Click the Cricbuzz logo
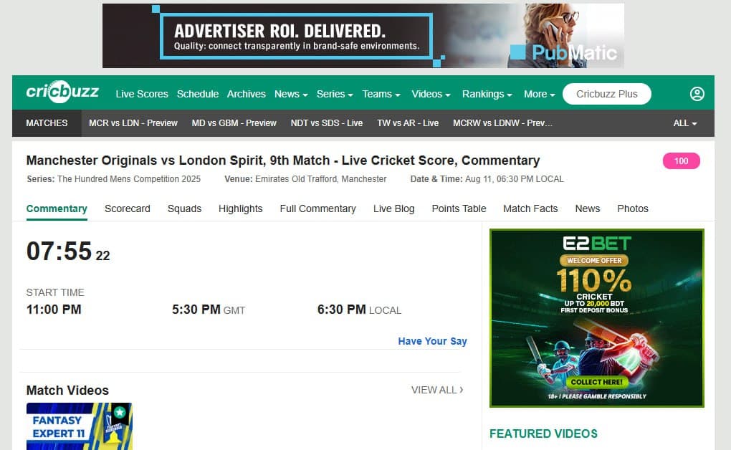The width and height of the screenshot is (731, 450). 62,92
